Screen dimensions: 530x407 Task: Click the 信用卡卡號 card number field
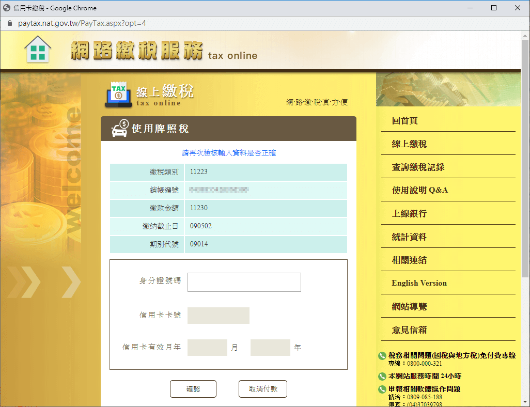[219, 316]
